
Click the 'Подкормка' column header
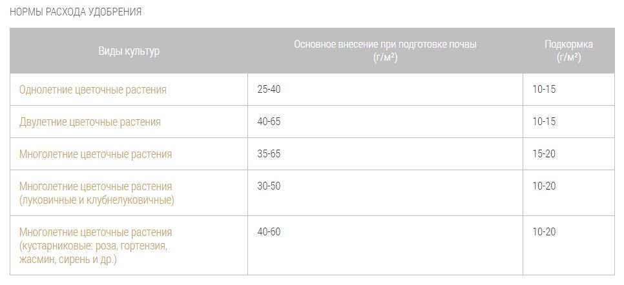point(568,45)
